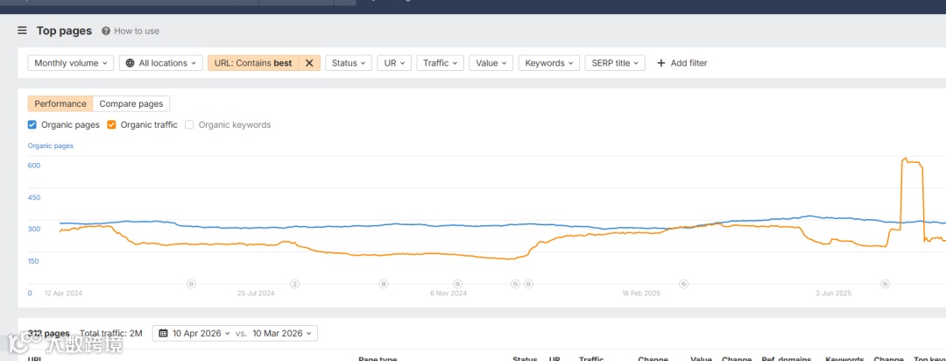Click the globe icon in All locations
The image size is (946, 361).
[x=131, y=63]
